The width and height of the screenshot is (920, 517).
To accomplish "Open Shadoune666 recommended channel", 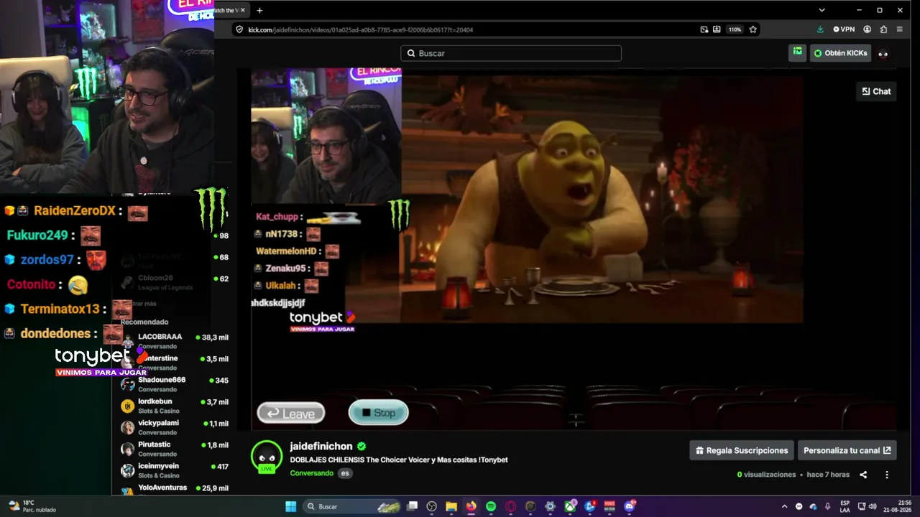I will pos(173,384).
